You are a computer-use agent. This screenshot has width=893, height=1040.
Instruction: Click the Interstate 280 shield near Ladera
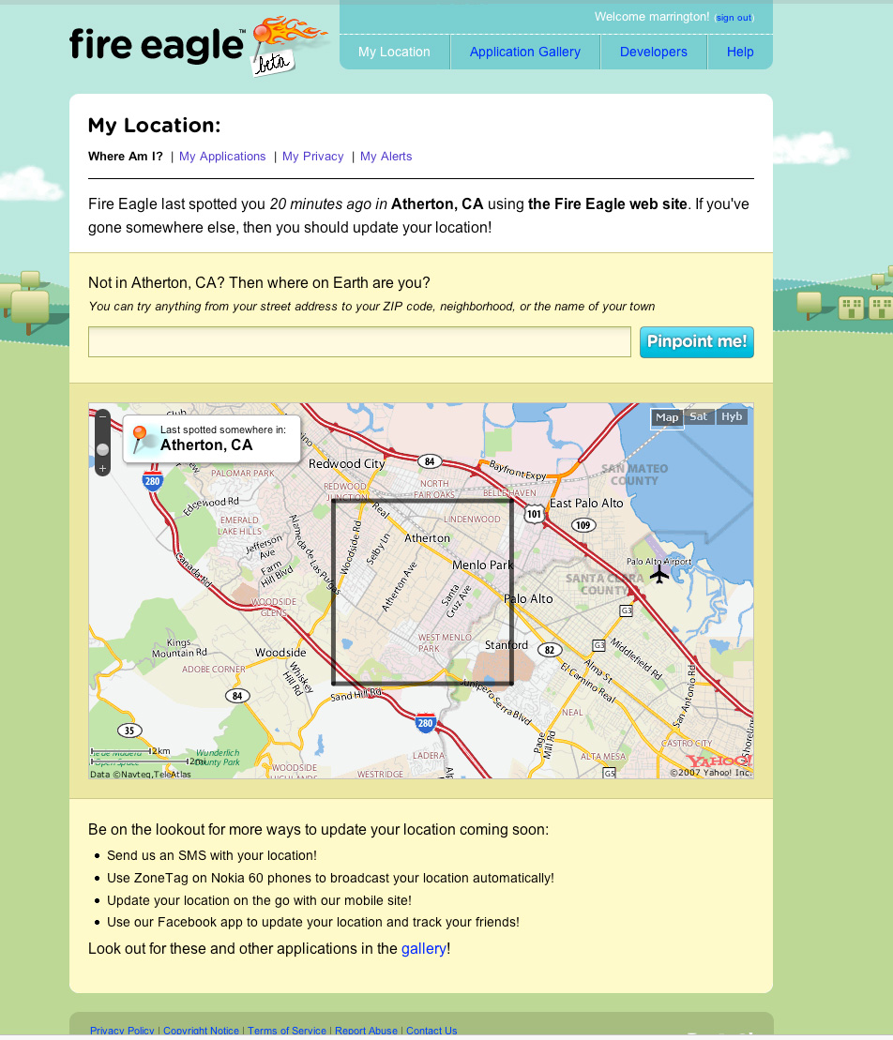pos(425,723)
